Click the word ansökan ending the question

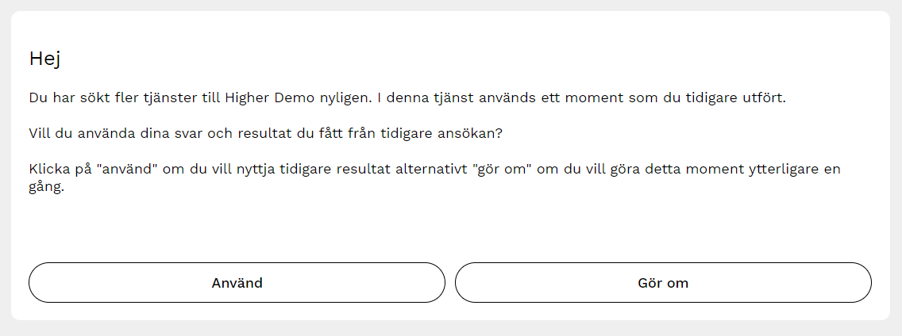coord(473,134)
